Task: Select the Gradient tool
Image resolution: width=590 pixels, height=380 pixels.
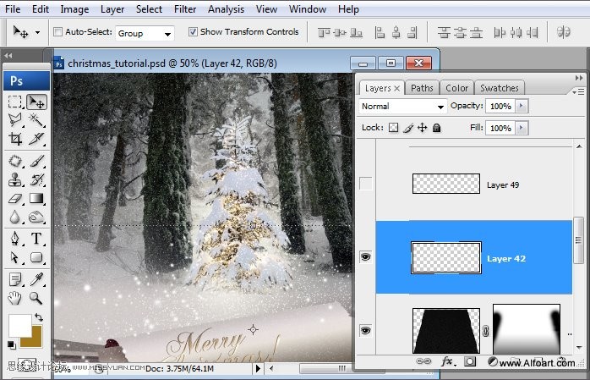Action: [x=36, y=199]
